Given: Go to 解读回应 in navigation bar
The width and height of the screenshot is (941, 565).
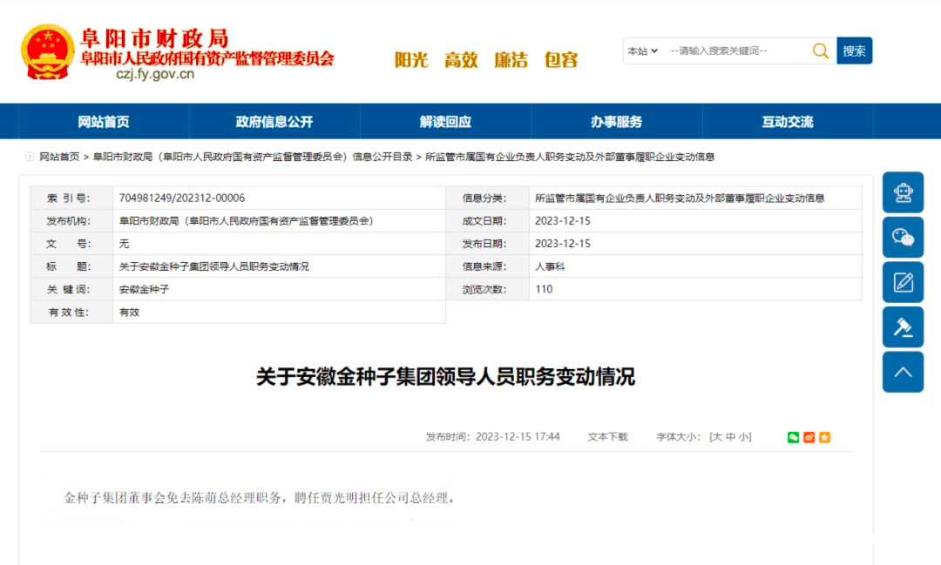Looking at the screenshot, I should tap(445, 122).
